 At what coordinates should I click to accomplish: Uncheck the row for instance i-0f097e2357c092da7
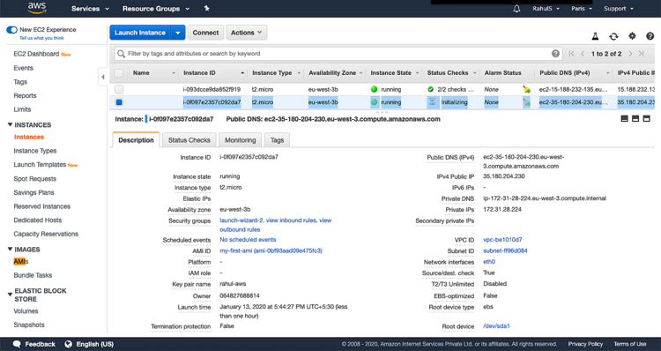pos(119,102)
